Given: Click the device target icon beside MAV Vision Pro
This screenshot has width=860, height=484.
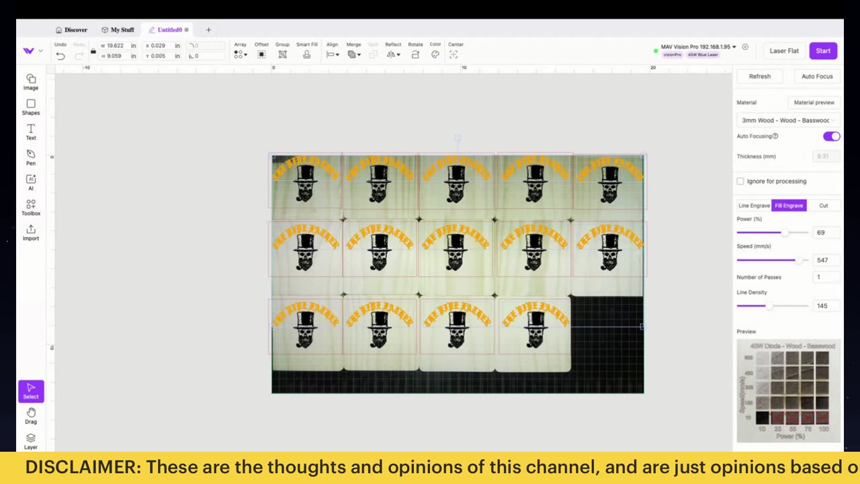Looking at the screenshot, I should click(745, 47).
